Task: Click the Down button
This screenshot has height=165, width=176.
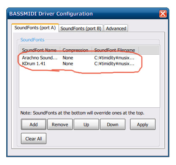Action: (x=112, y=124)
